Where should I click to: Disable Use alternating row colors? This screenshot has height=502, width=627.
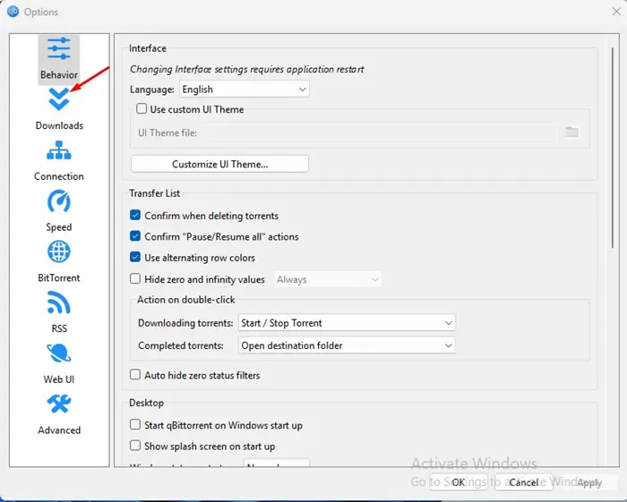135,257
